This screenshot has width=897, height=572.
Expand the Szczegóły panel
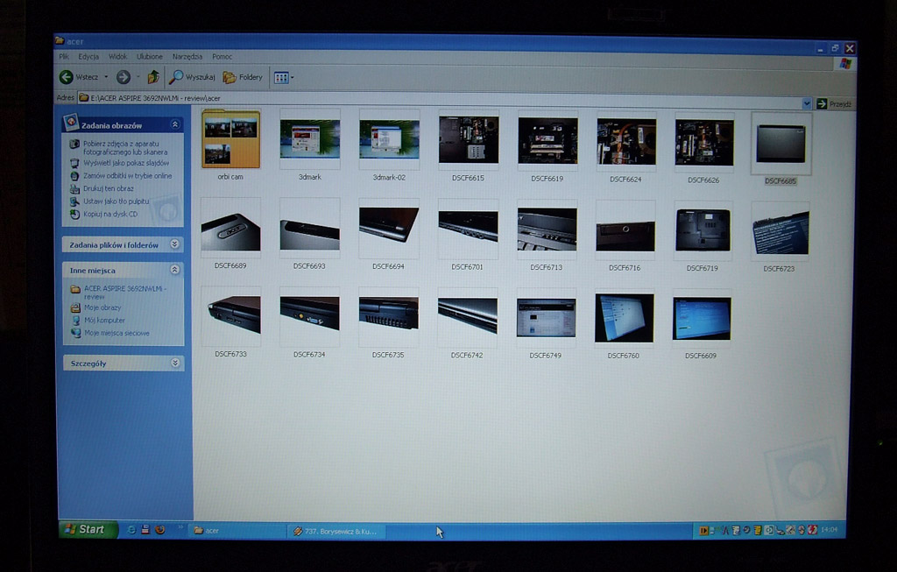pyautogui.click(x=175, y=363)
